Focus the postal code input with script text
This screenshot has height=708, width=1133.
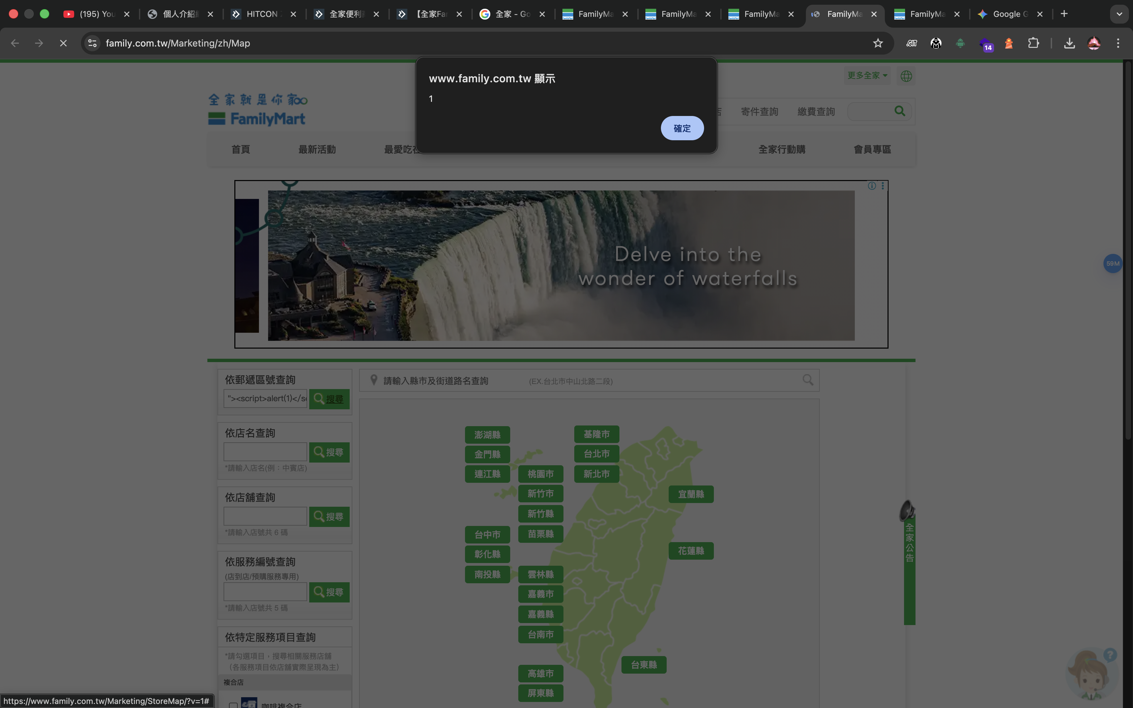coord(265,399)
